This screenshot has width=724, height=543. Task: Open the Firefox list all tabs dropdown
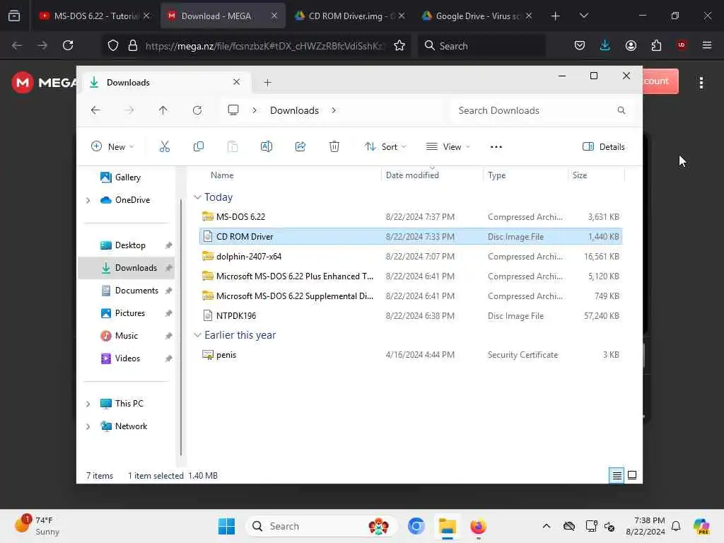pyautogui.click(x=583, y=16)
